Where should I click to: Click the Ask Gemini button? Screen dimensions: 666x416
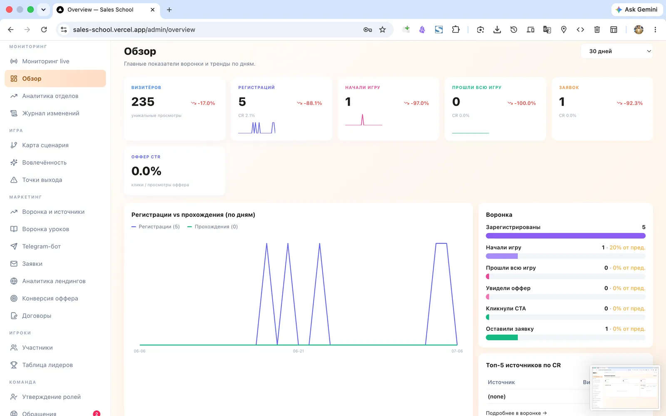point(637,10)
